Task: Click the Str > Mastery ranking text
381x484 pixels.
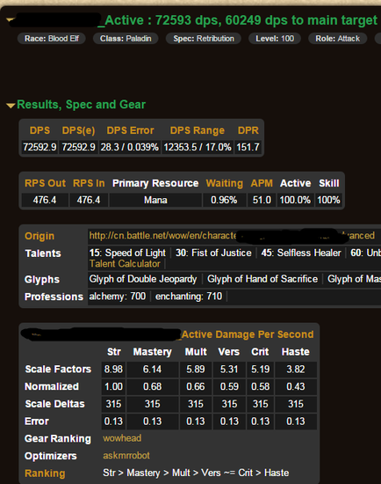Action: [x=196, y=473]
